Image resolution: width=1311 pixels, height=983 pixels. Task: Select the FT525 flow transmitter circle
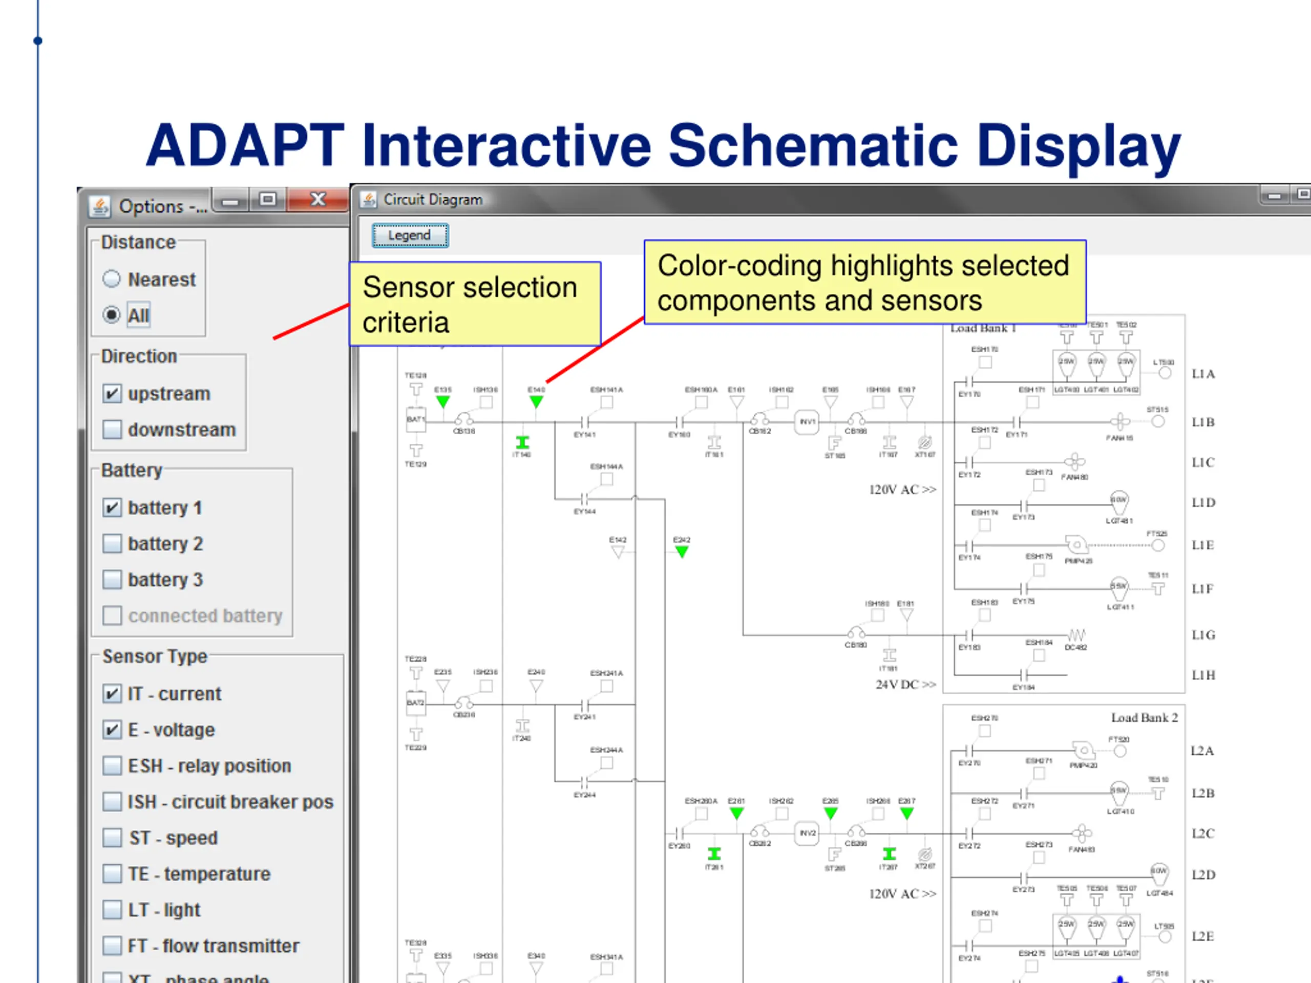point(1157,545)
